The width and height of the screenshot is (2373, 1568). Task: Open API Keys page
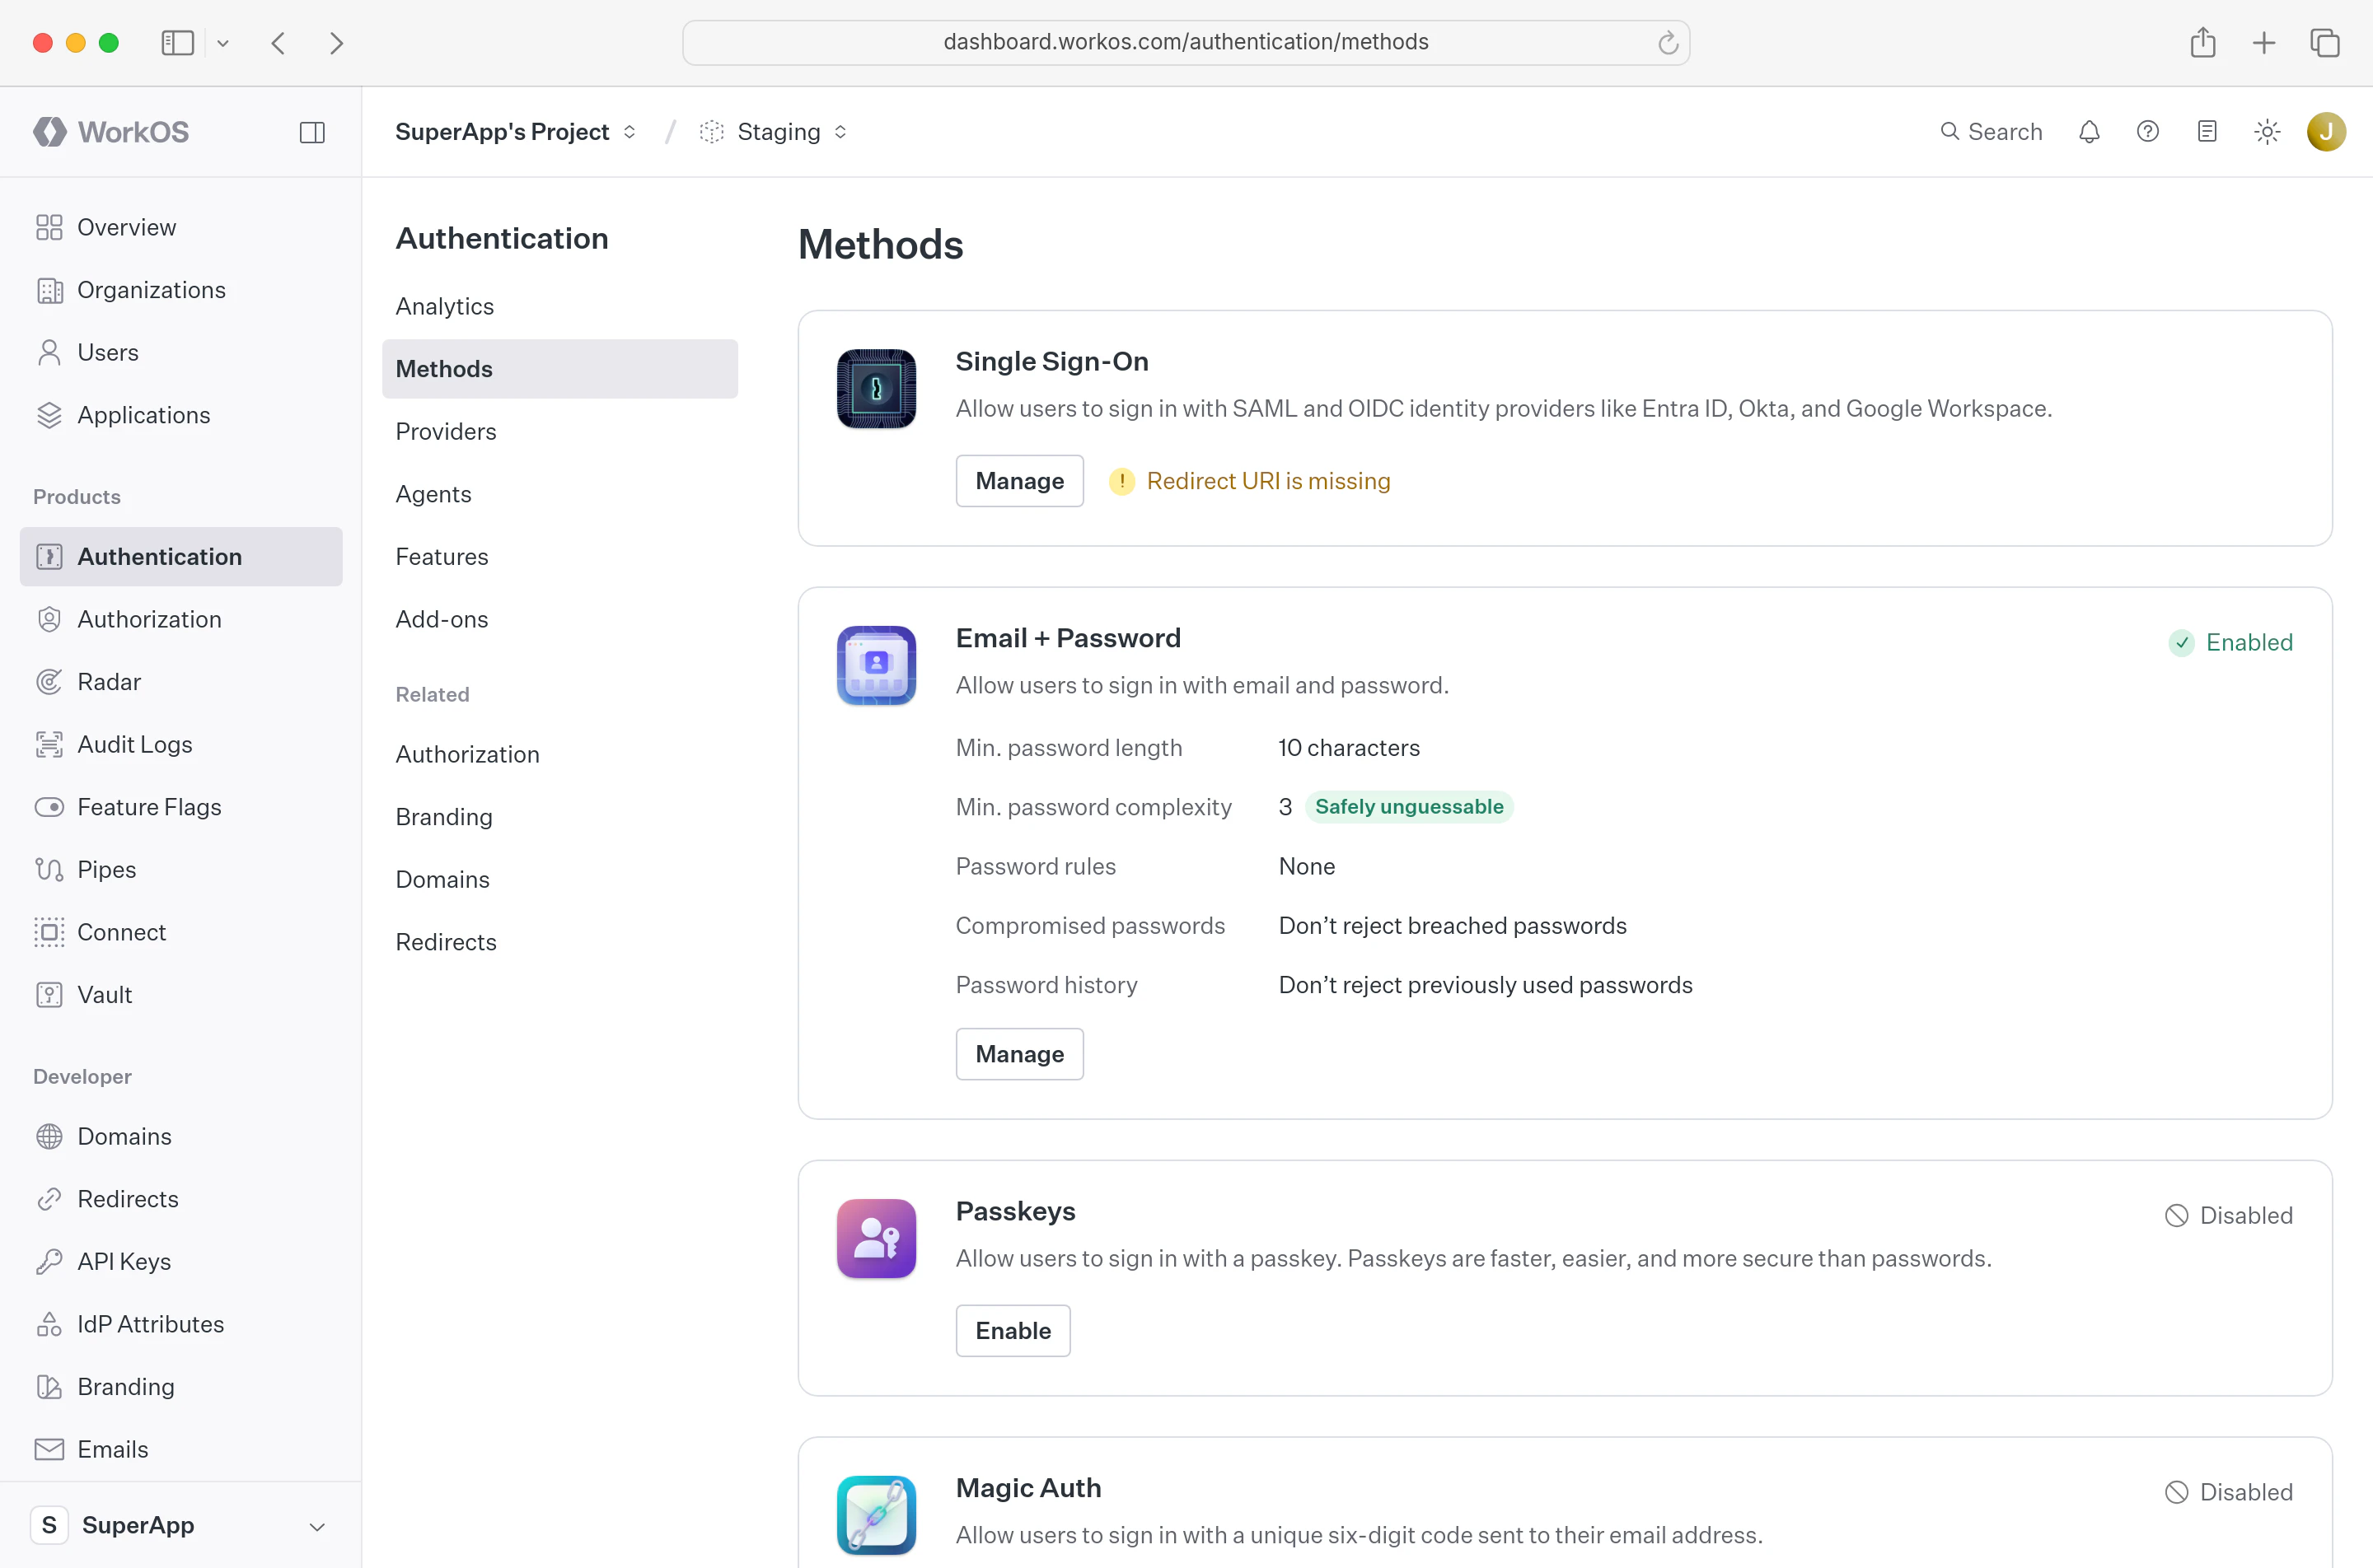click(x=181, y=1262)
